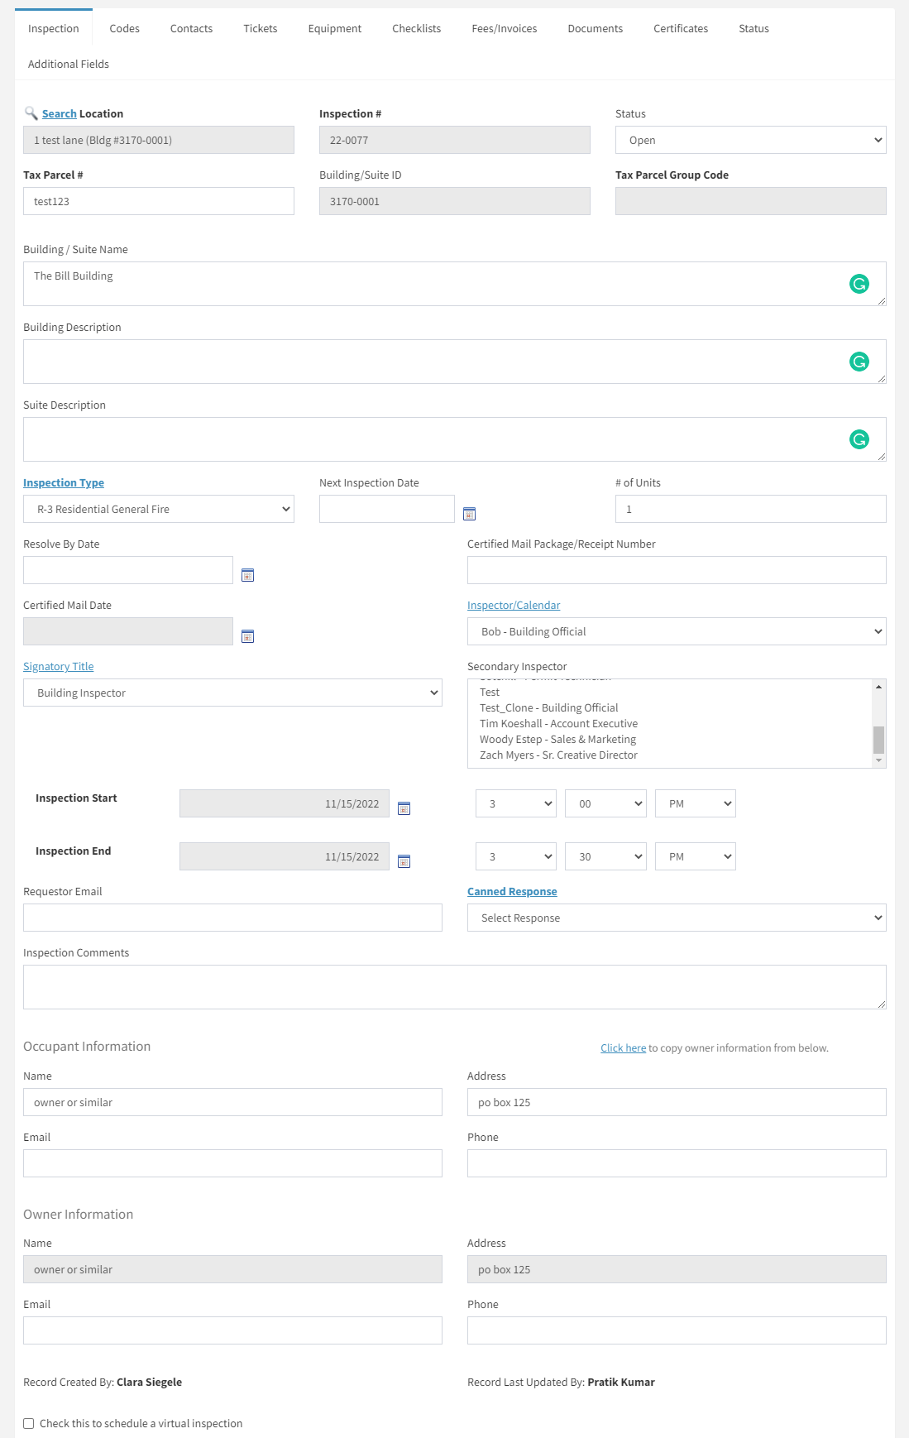Viewport: 909px width, 1438px height.
Task: Switch to the Contacts tab
Action: tap(191, 28)
